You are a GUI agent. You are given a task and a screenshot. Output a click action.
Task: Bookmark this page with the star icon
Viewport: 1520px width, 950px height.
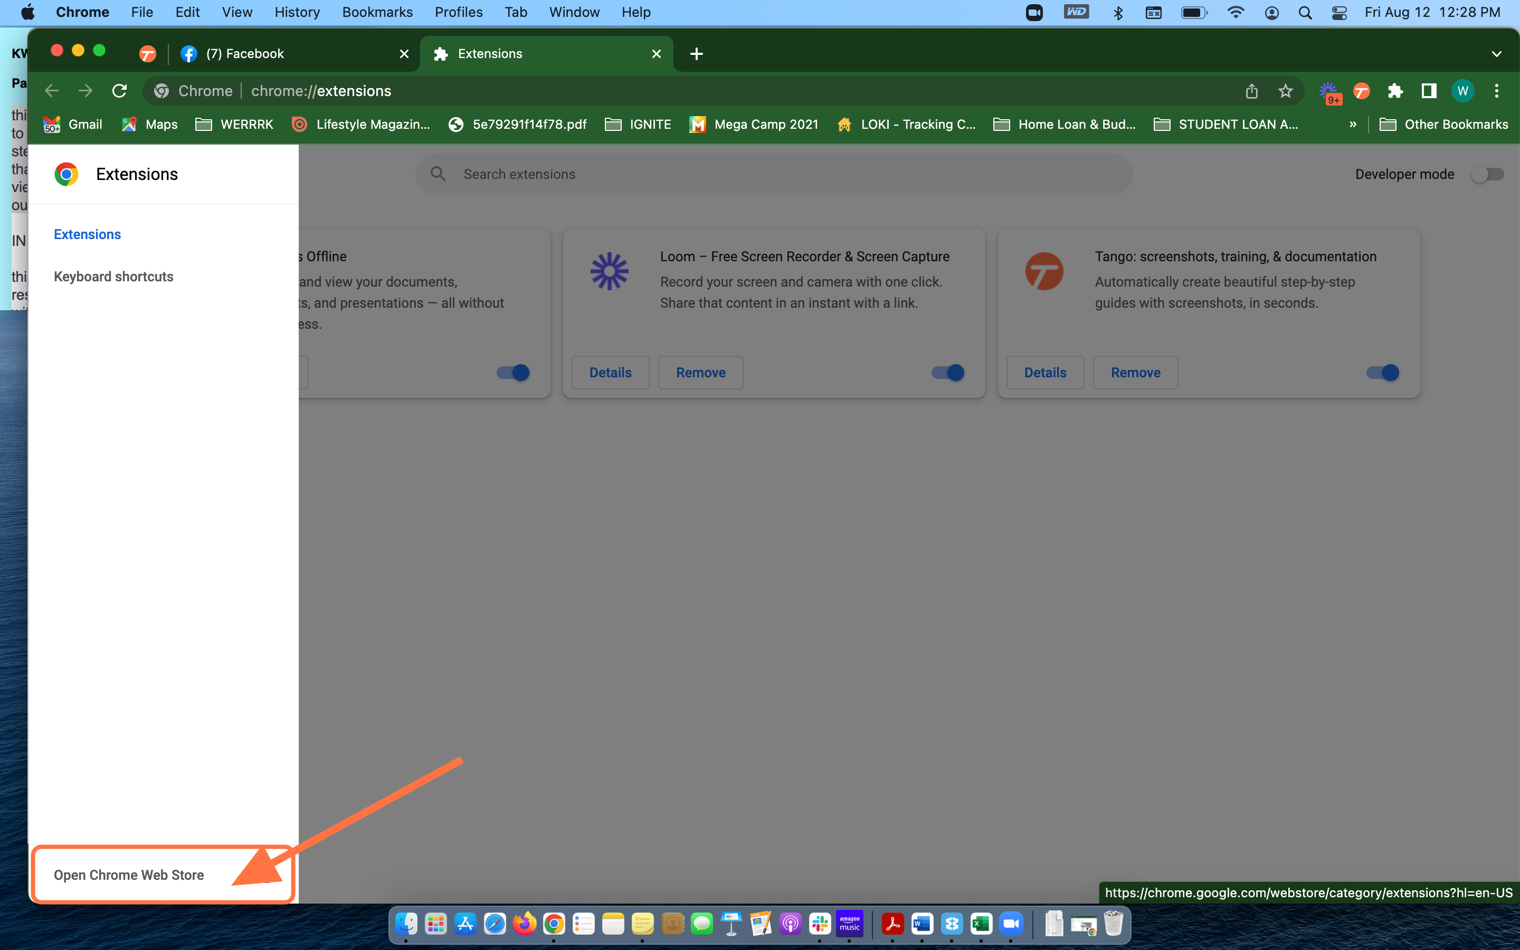[x=1285, y=91]
